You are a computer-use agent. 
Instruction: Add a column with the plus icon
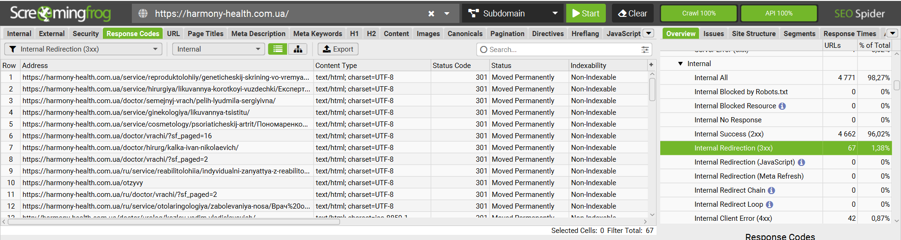coord(651,65)
